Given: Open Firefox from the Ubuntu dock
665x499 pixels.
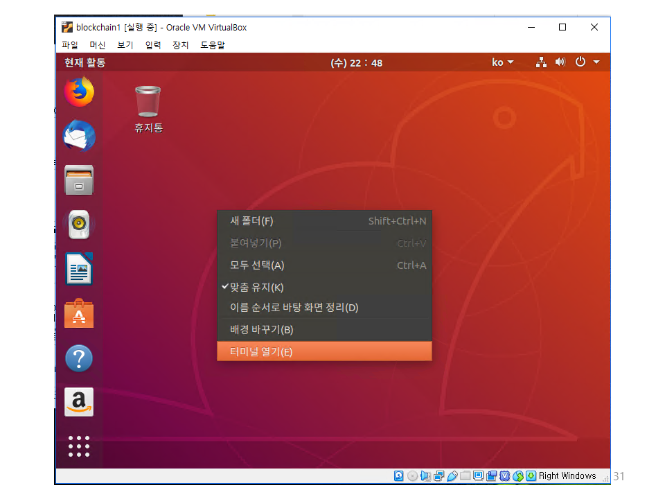Looking at the screenshot, I should point(79,91).
